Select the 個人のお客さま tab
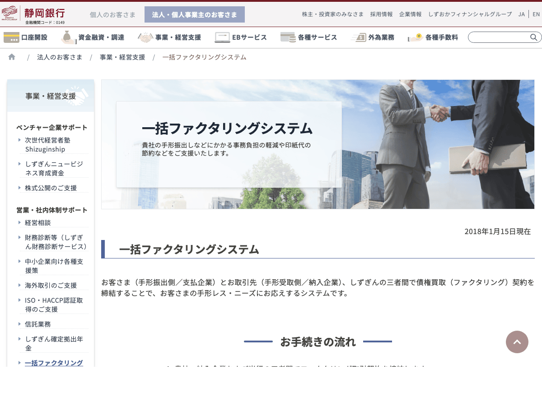Viewport: 542px width, 406px height. (x=112, y=14)
